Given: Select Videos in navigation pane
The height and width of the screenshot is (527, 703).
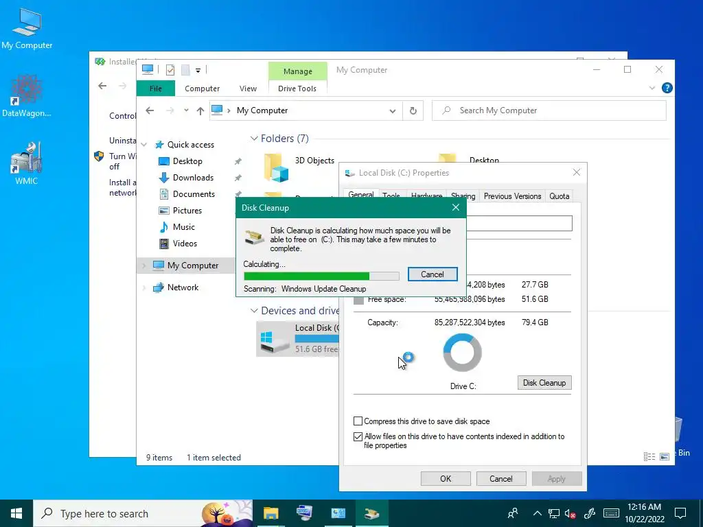Looking at the screenshot, I should pos(185,244).
